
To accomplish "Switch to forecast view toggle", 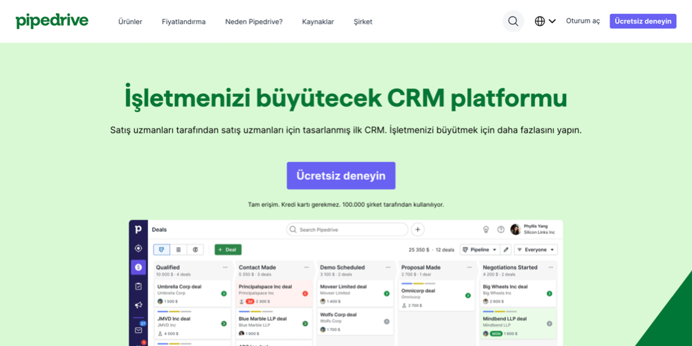I will 195,250.
